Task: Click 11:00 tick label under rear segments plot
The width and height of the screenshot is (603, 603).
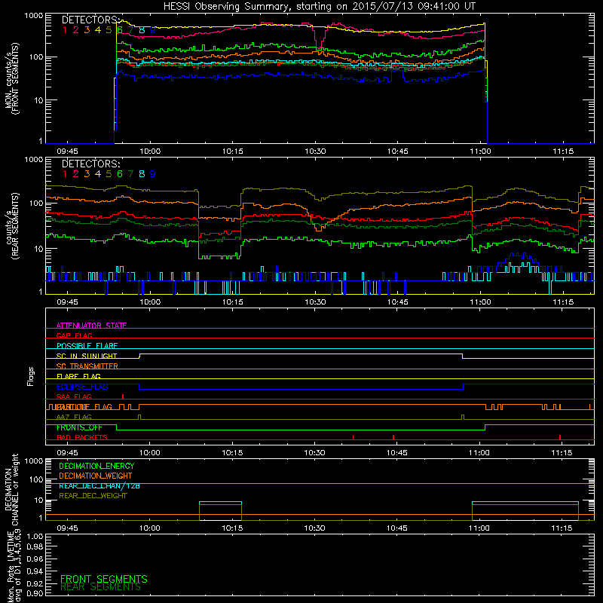Action: (480, 302)
